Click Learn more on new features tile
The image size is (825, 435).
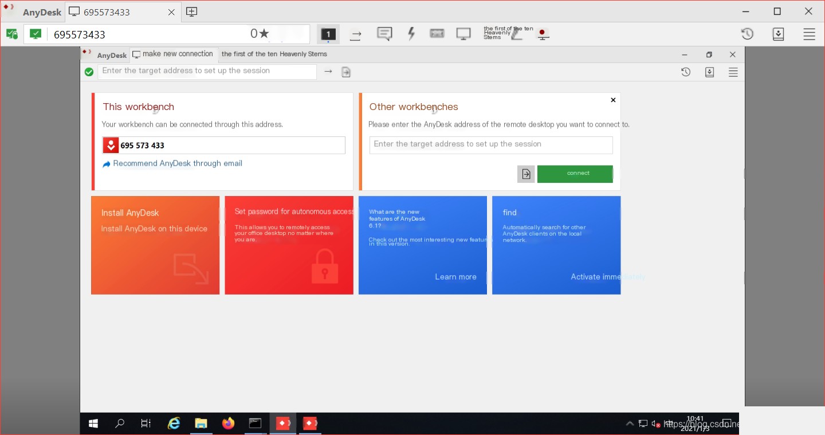tap(455, 277)
